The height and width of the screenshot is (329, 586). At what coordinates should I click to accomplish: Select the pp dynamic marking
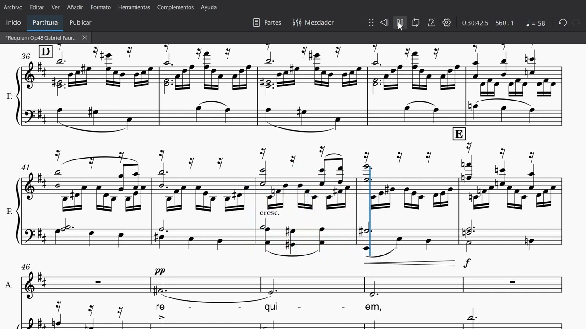[160, 271]
